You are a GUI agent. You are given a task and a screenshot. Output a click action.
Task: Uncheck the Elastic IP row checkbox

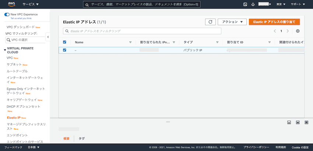click(64, 50)
